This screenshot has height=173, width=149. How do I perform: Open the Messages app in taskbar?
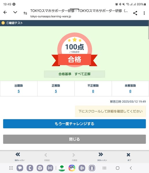[20, 168]
